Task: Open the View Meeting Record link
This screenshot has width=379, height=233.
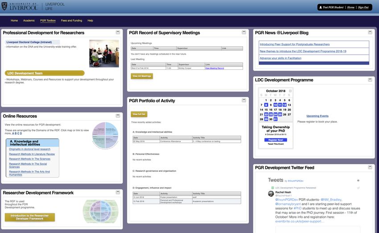Action: [214, 68]
